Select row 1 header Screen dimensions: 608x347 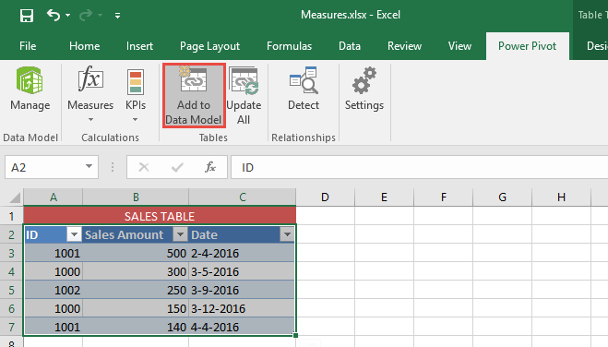click(12, 216)
